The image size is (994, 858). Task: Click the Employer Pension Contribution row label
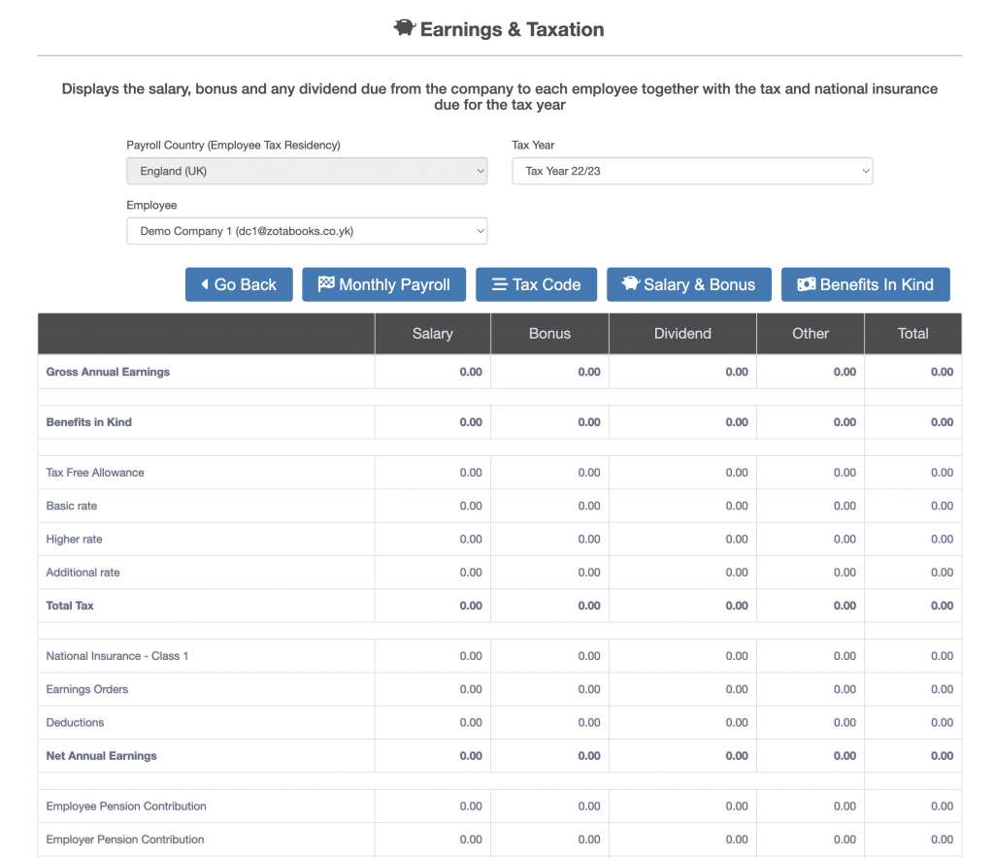coord(125,840)
